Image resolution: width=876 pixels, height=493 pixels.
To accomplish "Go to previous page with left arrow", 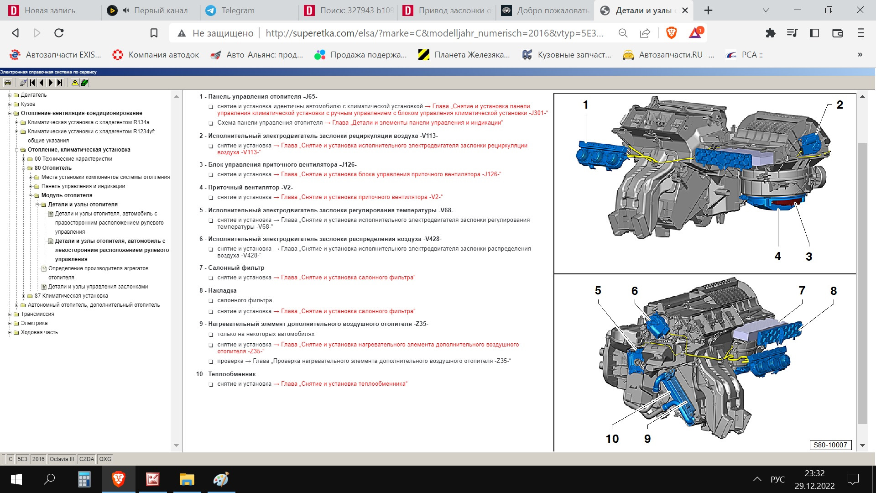I will tap(42, 83).
